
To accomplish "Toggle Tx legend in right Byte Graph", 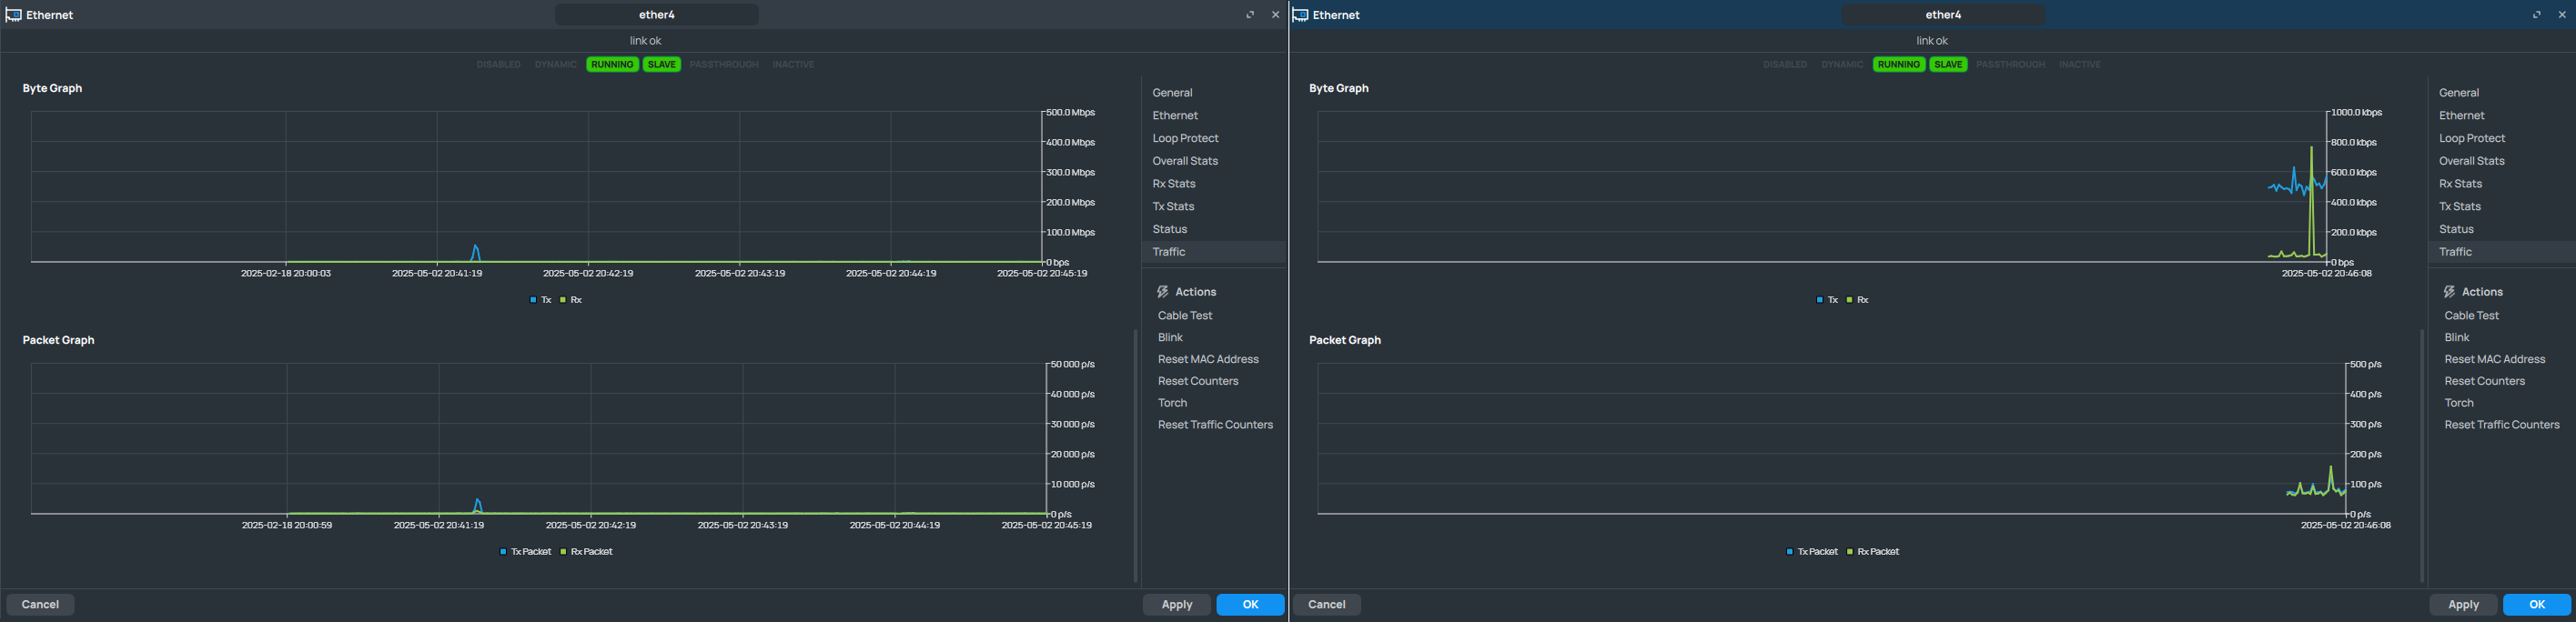I will coord(1828,300).
